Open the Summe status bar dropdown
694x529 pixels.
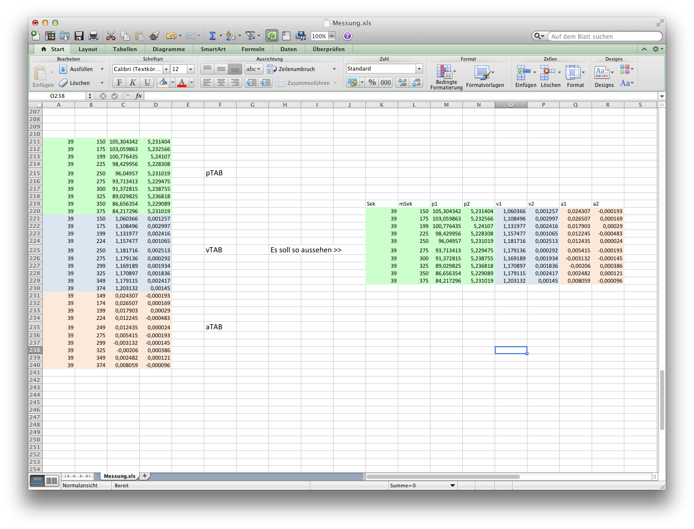pos(453,485)
